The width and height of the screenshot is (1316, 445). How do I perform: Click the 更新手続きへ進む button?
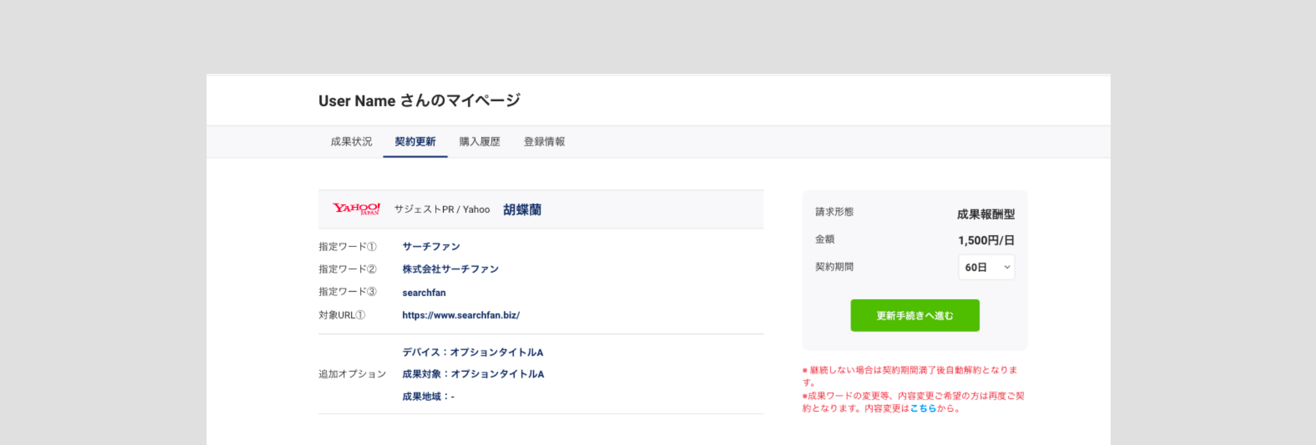[x=915, y=316]
